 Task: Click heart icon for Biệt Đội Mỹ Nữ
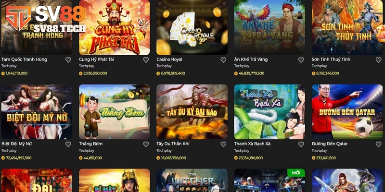(68, 144)
